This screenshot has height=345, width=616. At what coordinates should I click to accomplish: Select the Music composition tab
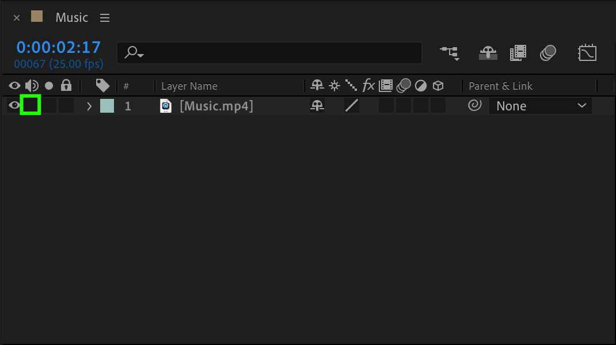(x=71, y=17)
